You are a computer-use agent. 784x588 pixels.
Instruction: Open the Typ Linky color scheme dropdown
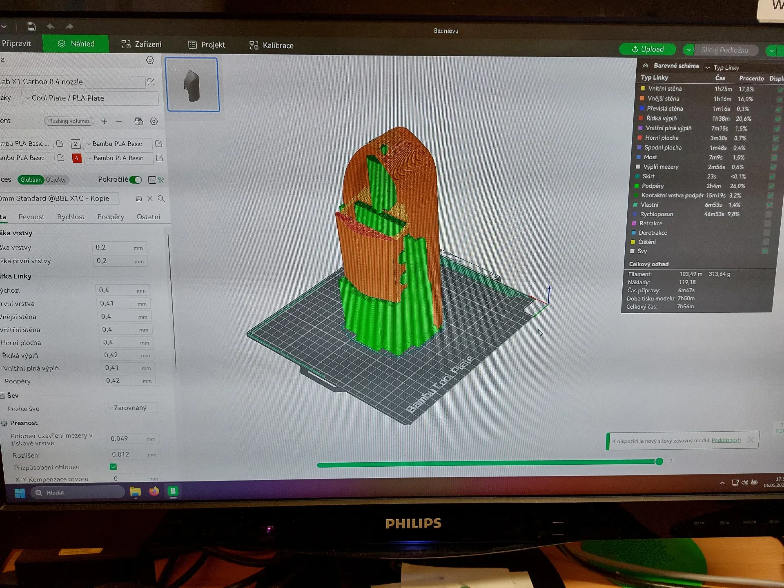coord(722,68)
